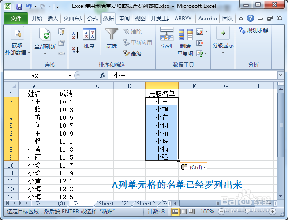
Task: Sort ascending A to Z icon
Action: (x=75, y=35)
